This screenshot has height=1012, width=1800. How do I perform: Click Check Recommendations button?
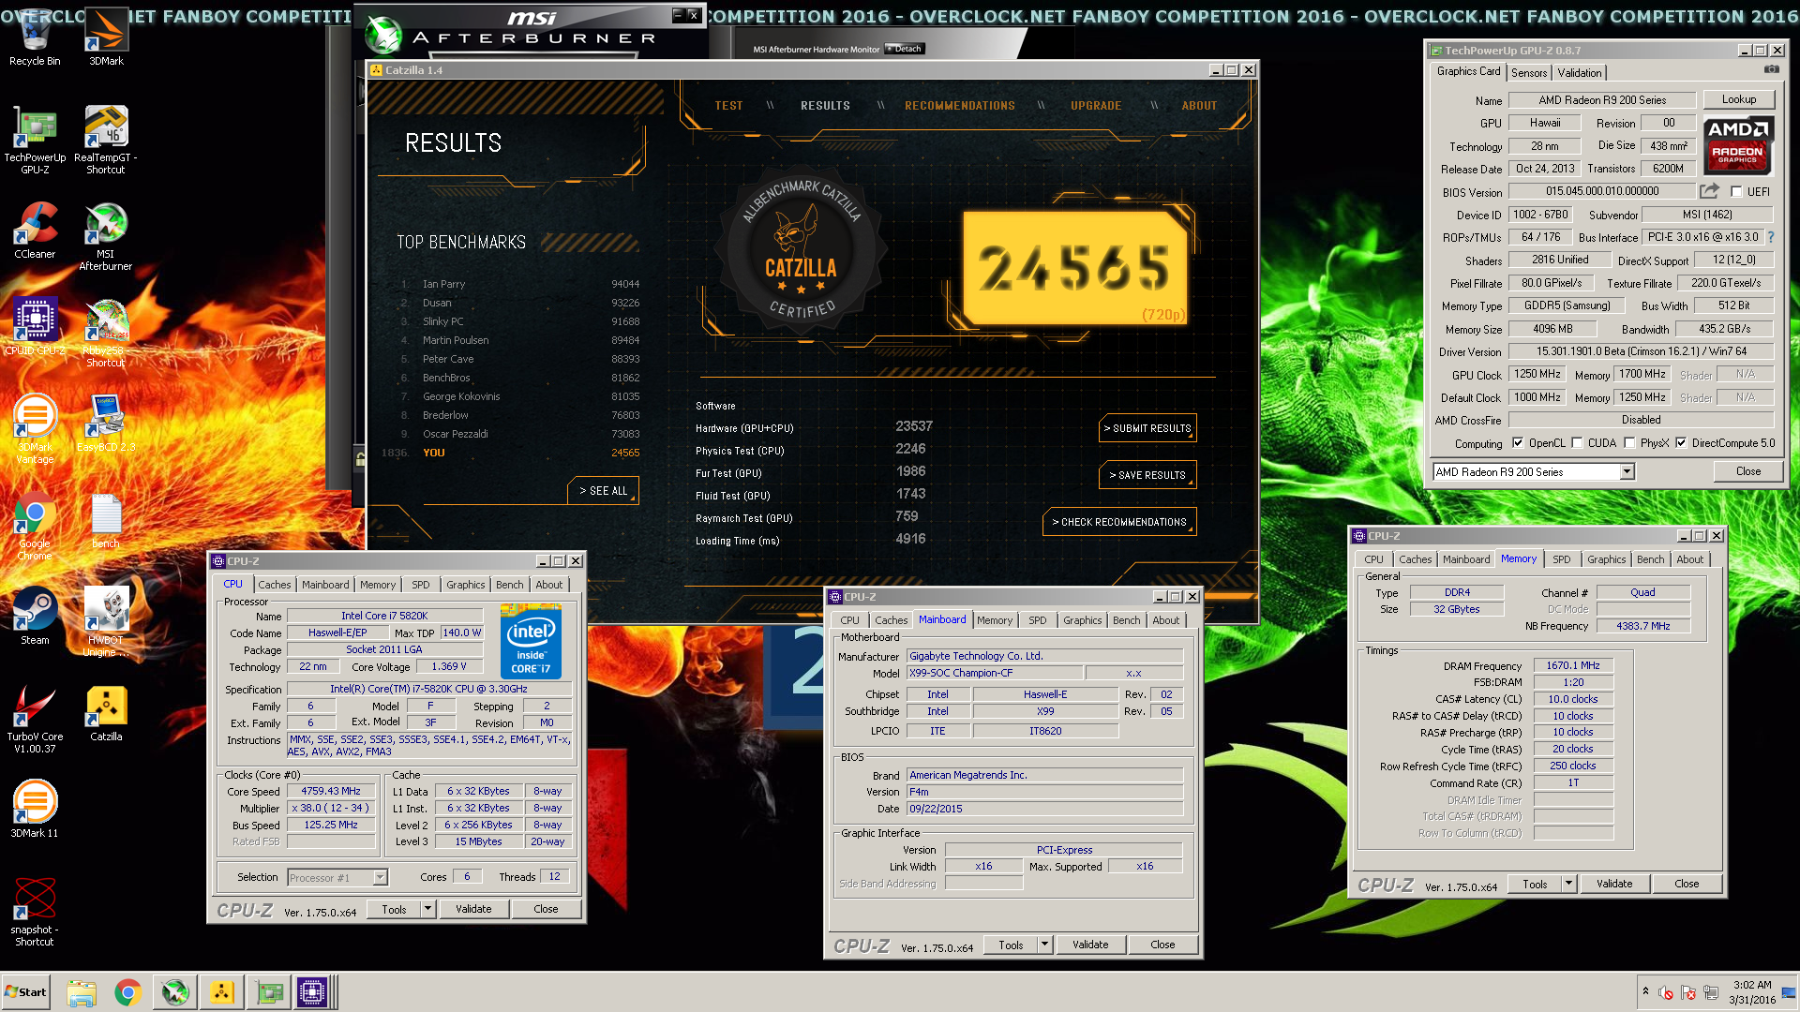(x=1119, y=522)
